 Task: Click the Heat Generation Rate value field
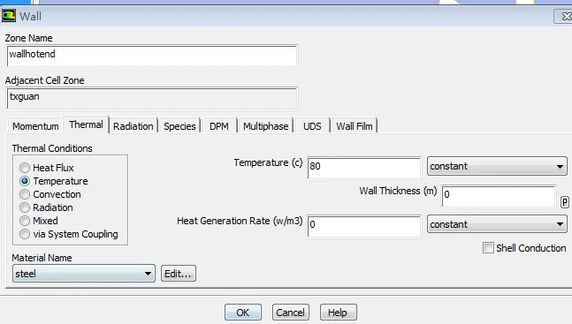point(364,226)
